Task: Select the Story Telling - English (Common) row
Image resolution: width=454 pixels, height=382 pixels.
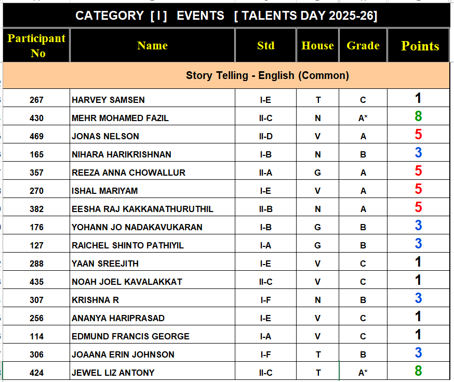Action: click(x=226, y=75)
